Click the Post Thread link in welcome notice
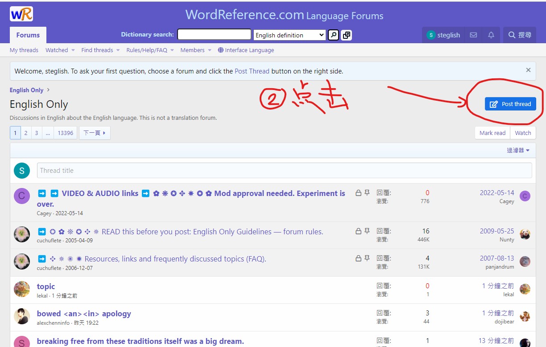This screenshot has width=546, height=347. 252,71
